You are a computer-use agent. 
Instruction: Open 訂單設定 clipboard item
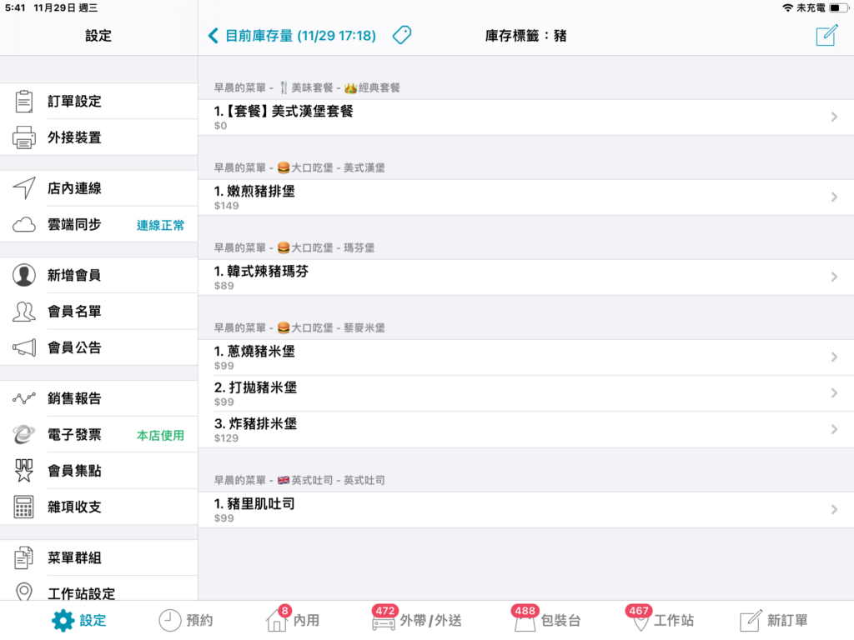pos(98,101)
